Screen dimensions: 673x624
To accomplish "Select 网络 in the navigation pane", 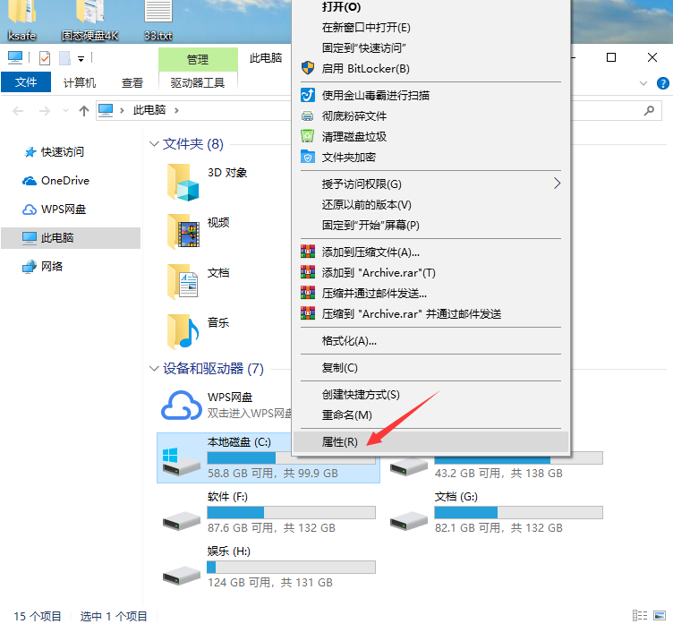I will click(52, 267).
